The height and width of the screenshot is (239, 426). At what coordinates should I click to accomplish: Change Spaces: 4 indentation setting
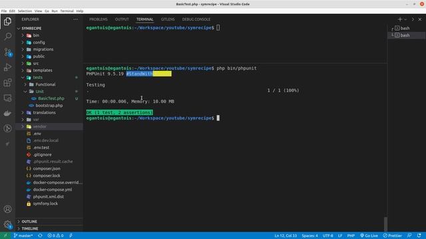[x=310, y=236]
